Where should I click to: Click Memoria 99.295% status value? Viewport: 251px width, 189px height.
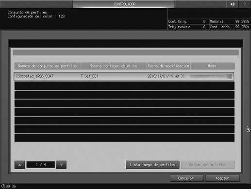pyautogui.click(x=229, y=21)
